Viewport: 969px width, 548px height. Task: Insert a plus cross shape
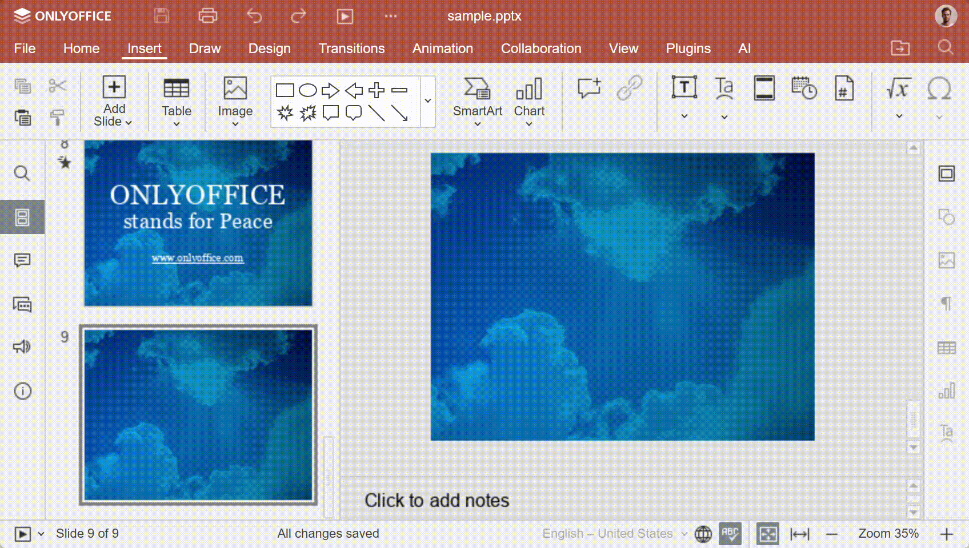(x=377, y=90)
